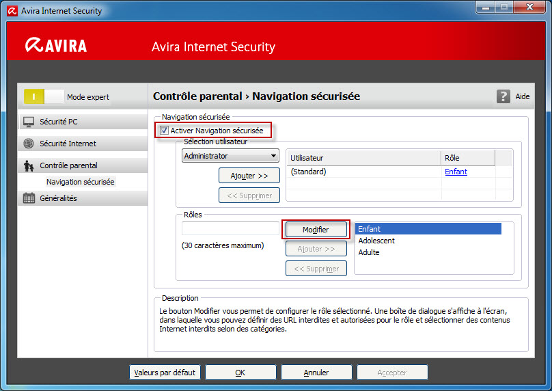
Task: Open help via the question mark icon
Action: click(503, 96)
